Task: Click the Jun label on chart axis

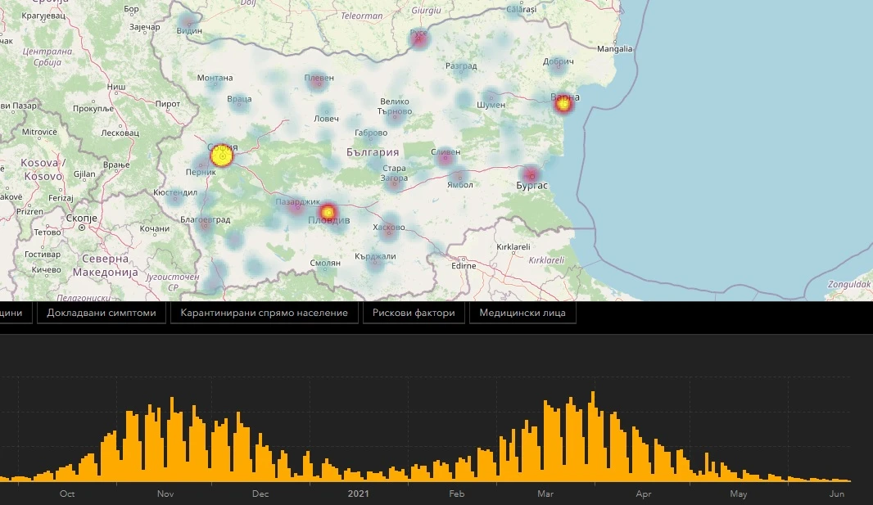Action: (837, 494)
